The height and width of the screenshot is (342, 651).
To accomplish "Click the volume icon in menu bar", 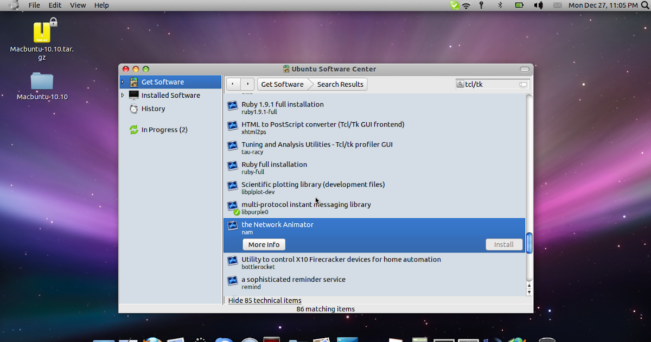I will (538, 5).
